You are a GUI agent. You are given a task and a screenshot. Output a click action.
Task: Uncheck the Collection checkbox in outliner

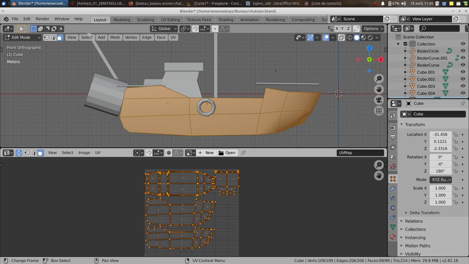click(405, 44)
